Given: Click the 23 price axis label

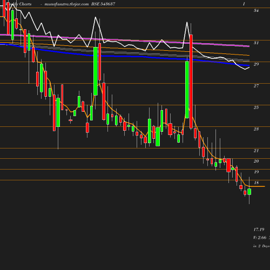Looking at the screenshot, I should point(256,129).
